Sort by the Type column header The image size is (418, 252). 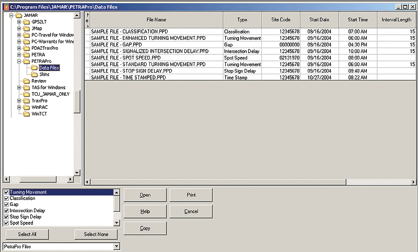tap(242, 20)
